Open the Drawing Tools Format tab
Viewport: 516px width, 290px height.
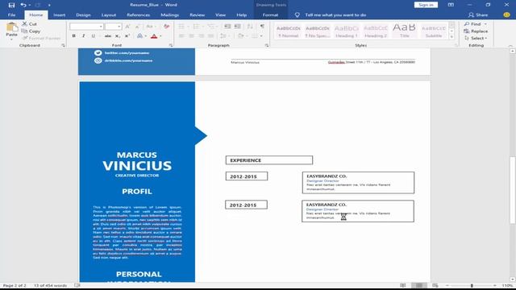click(x=270, y=14)
